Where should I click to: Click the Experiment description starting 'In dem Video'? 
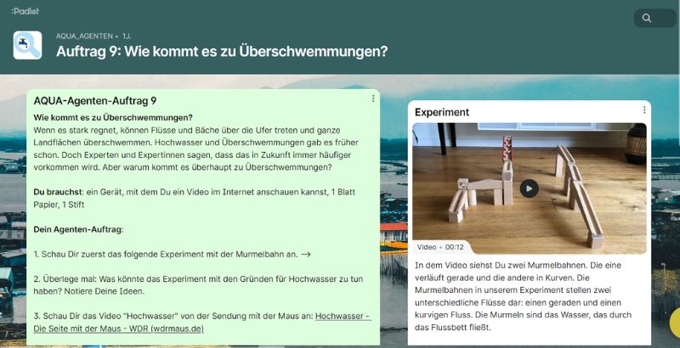(523, 296)
